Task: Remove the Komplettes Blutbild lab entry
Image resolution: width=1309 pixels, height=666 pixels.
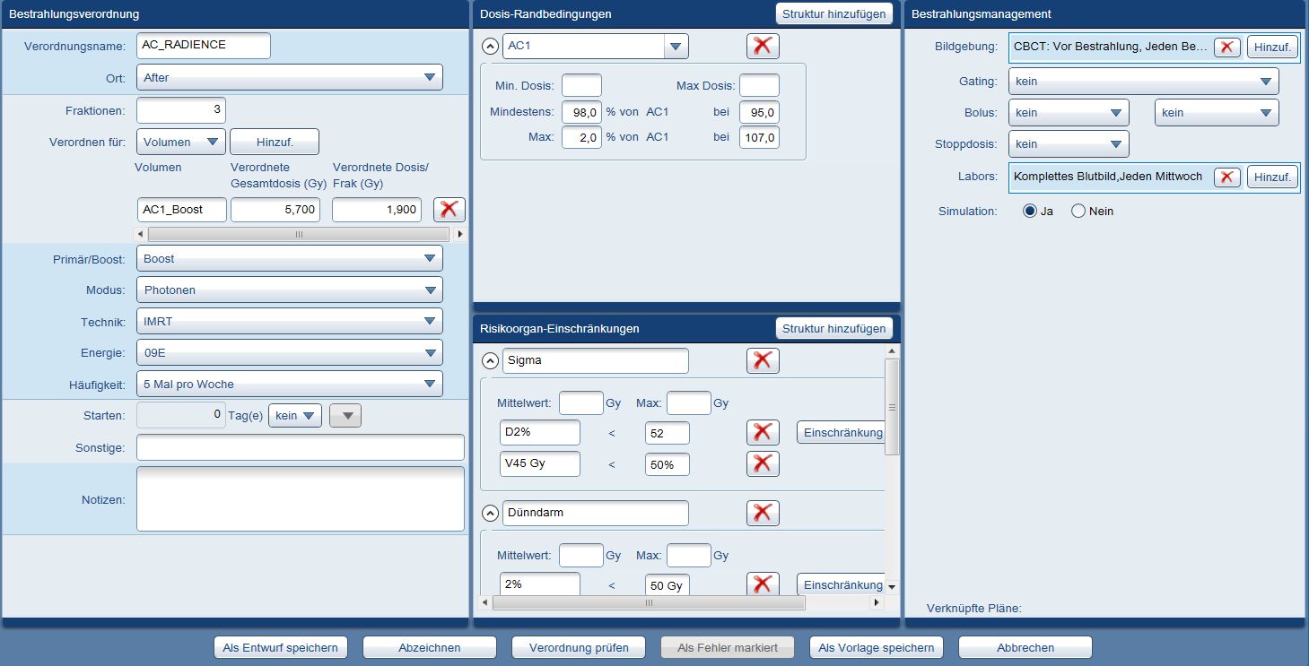Action: (x=1227, y=177)
